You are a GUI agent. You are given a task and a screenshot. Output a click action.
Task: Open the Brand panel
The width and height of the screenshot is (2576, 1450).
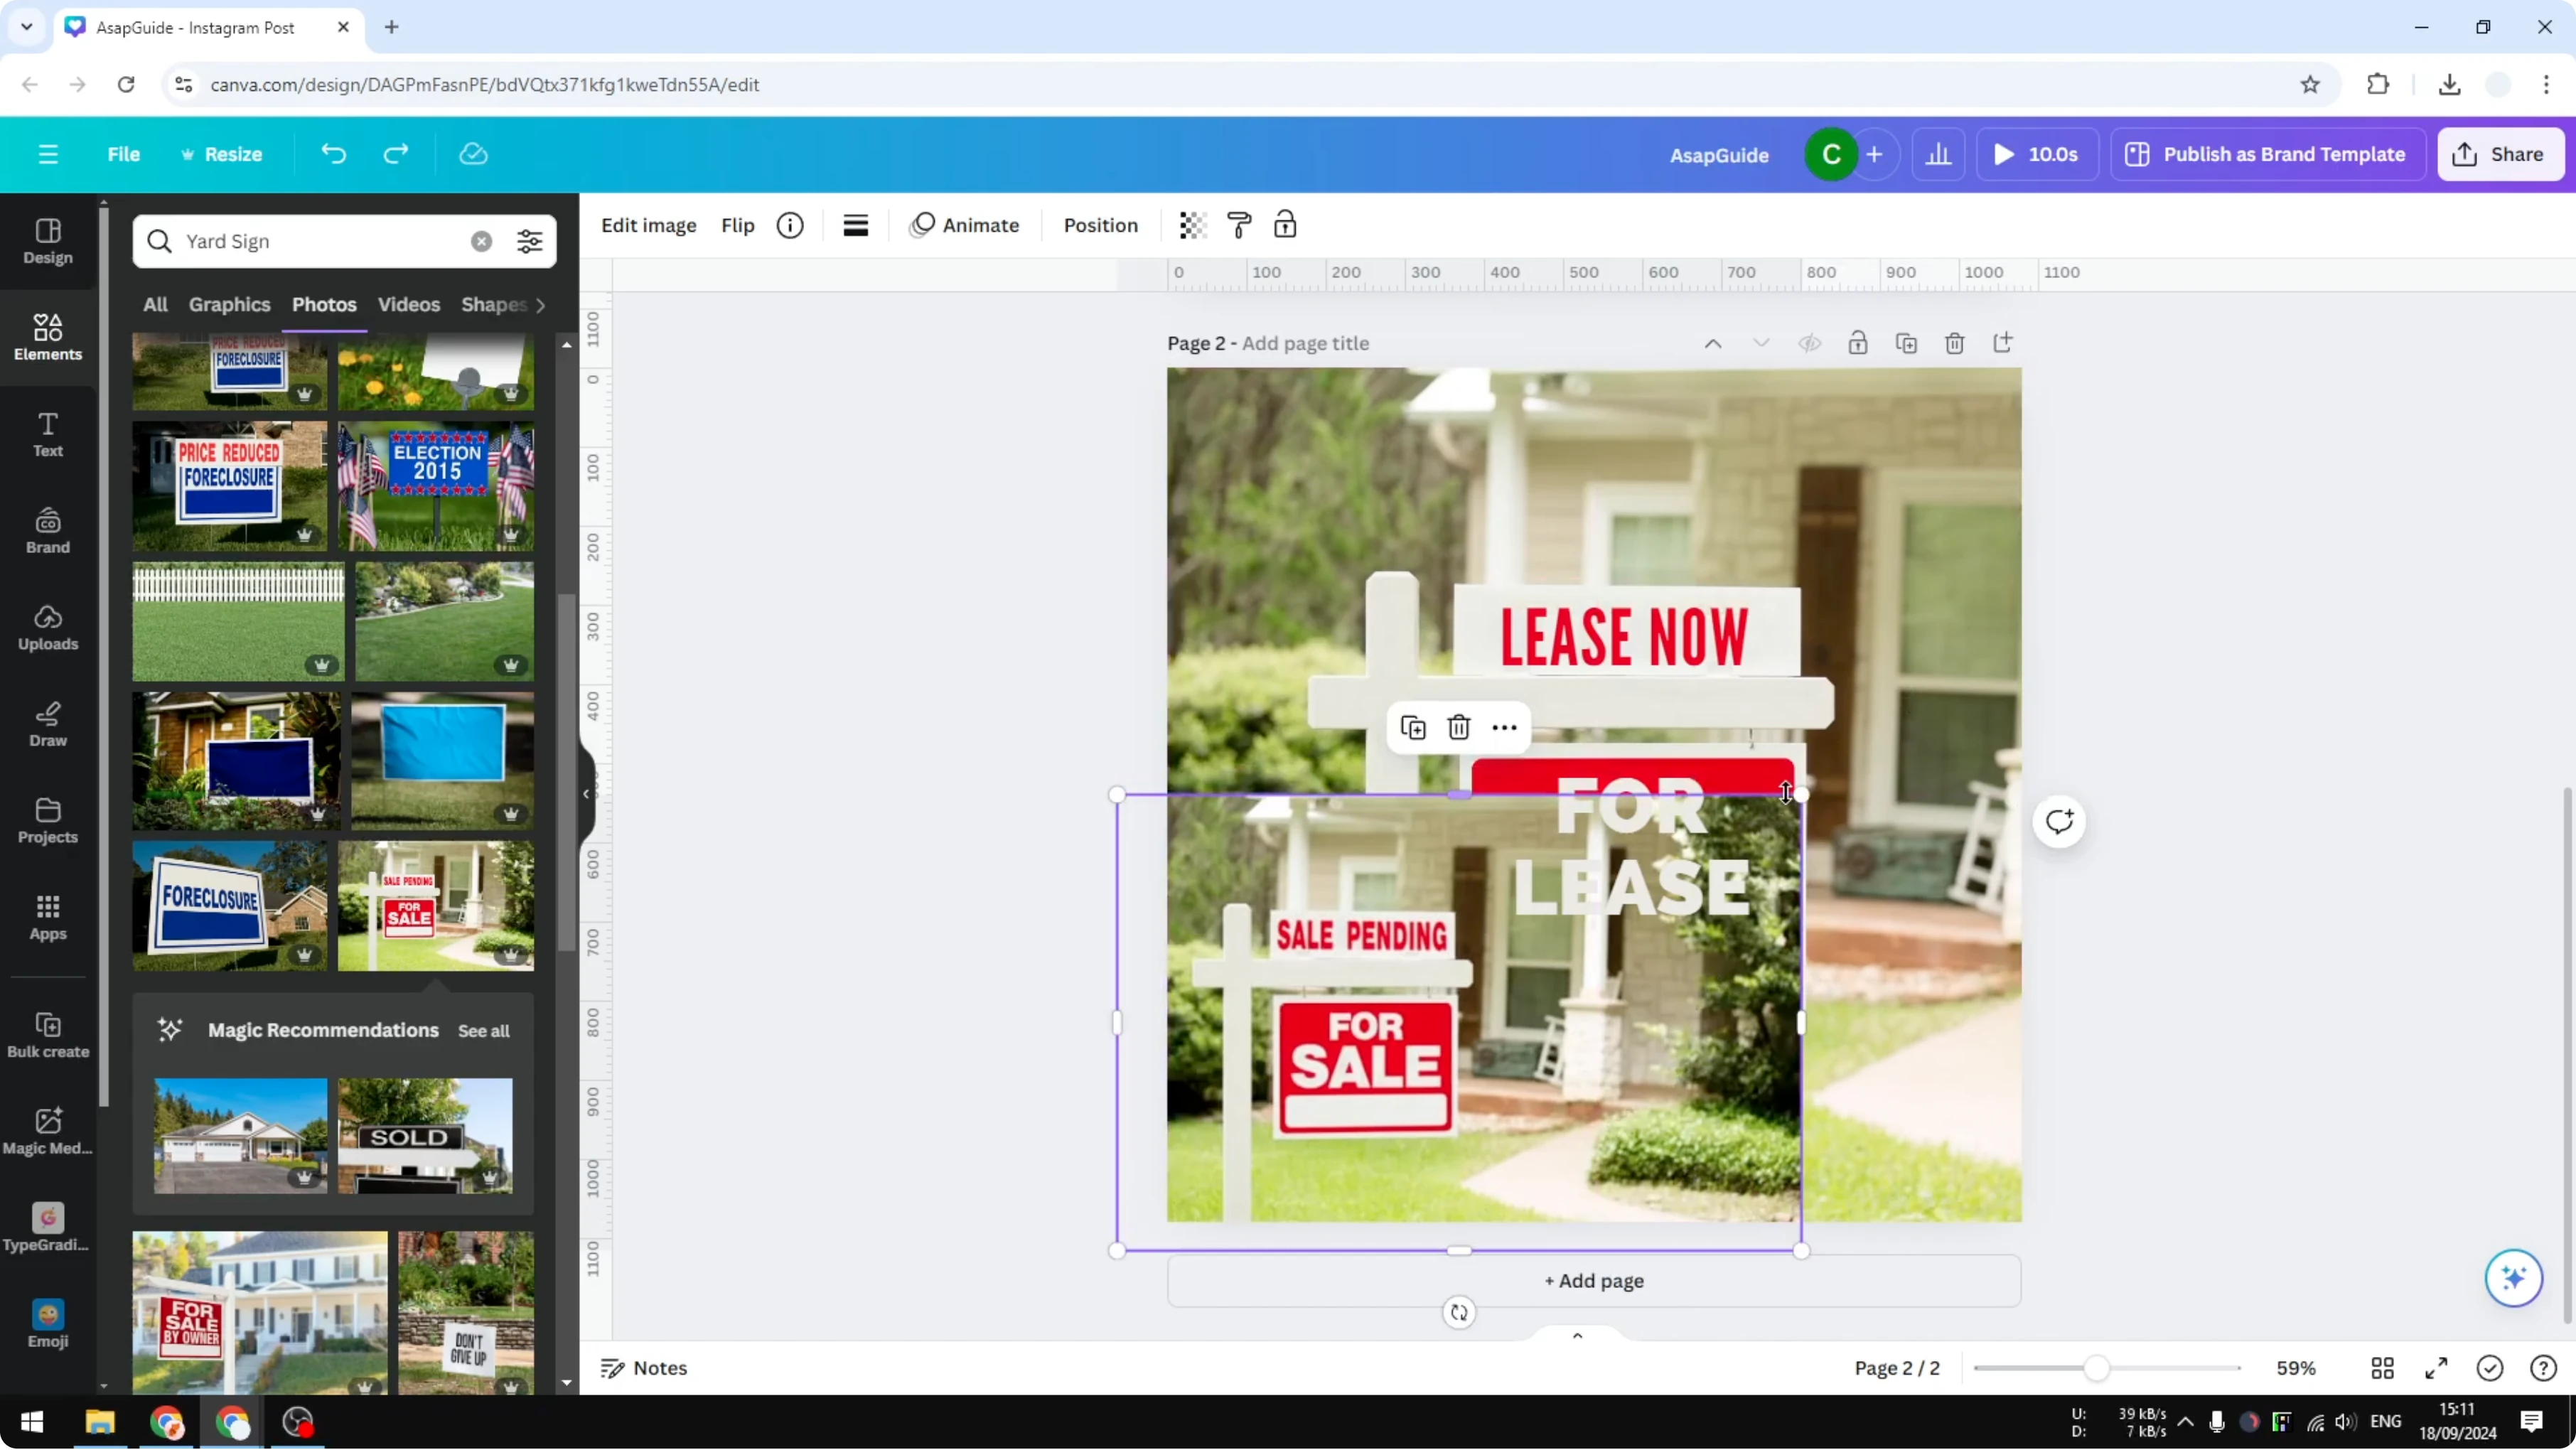click(48, 531)
